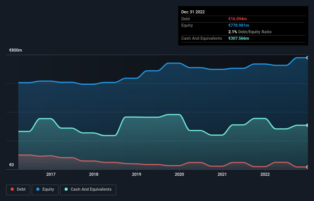Image resolution: width=314 pixels, height=201 pixels.
Task: Click the €307.566m cash value
Action: coord(239,38)
